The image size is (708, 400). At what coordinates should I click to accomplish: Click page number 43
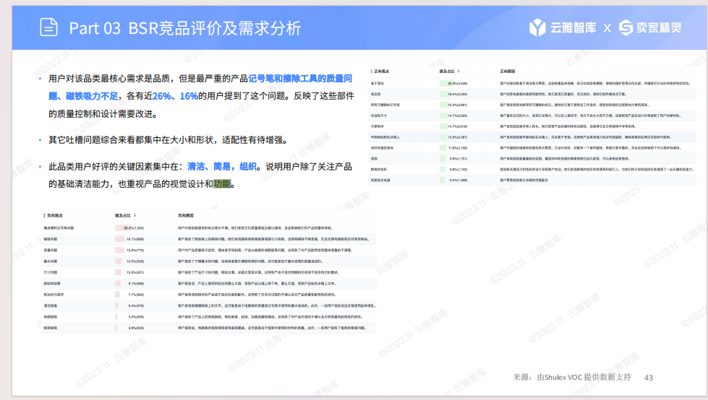pyautogui.click(x=649, y=378)
